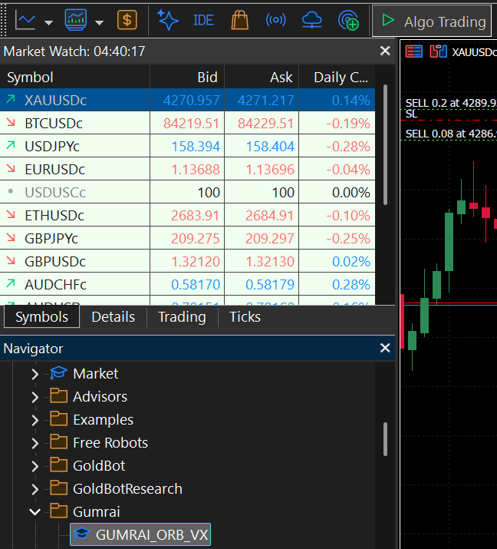Select the GUMRAI_ORB_VX expert advisor
Screen dimensions: 497x549
tap(140, 534)
